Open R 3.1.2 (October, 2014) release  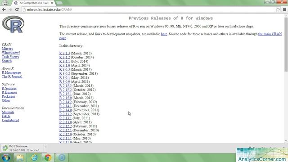[x=64, y=57]
